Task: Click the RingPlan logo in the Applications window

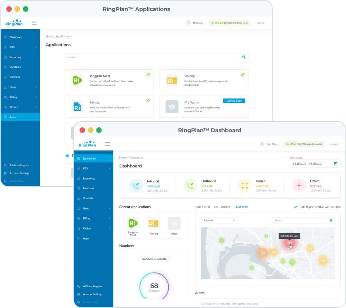Action: pyautogui.click(x=14, y=23)
